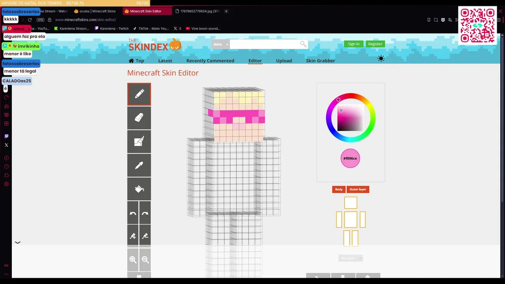Click the skin search input field
The height and width of the screenshot is (284, 505).
pos(265,44)
